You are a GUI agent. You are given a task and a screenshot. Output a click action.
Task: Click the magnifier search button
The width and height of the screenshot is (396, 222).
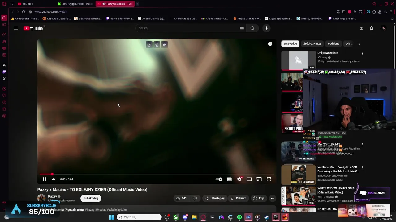(252, 28)
